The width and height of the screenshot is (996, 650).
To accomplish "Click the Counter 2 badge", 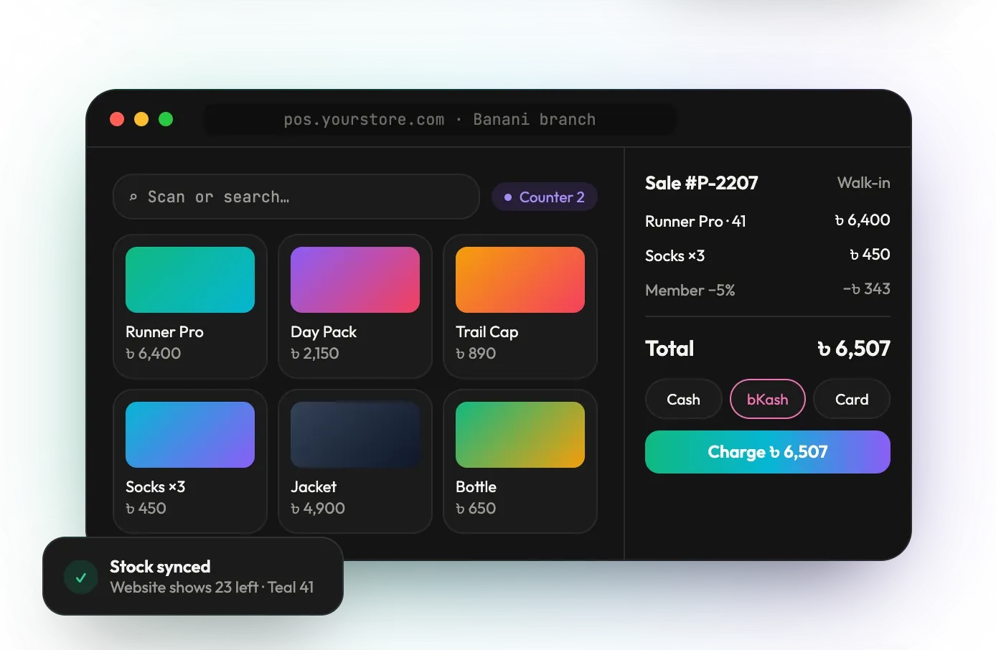I will tap(545, 197).
